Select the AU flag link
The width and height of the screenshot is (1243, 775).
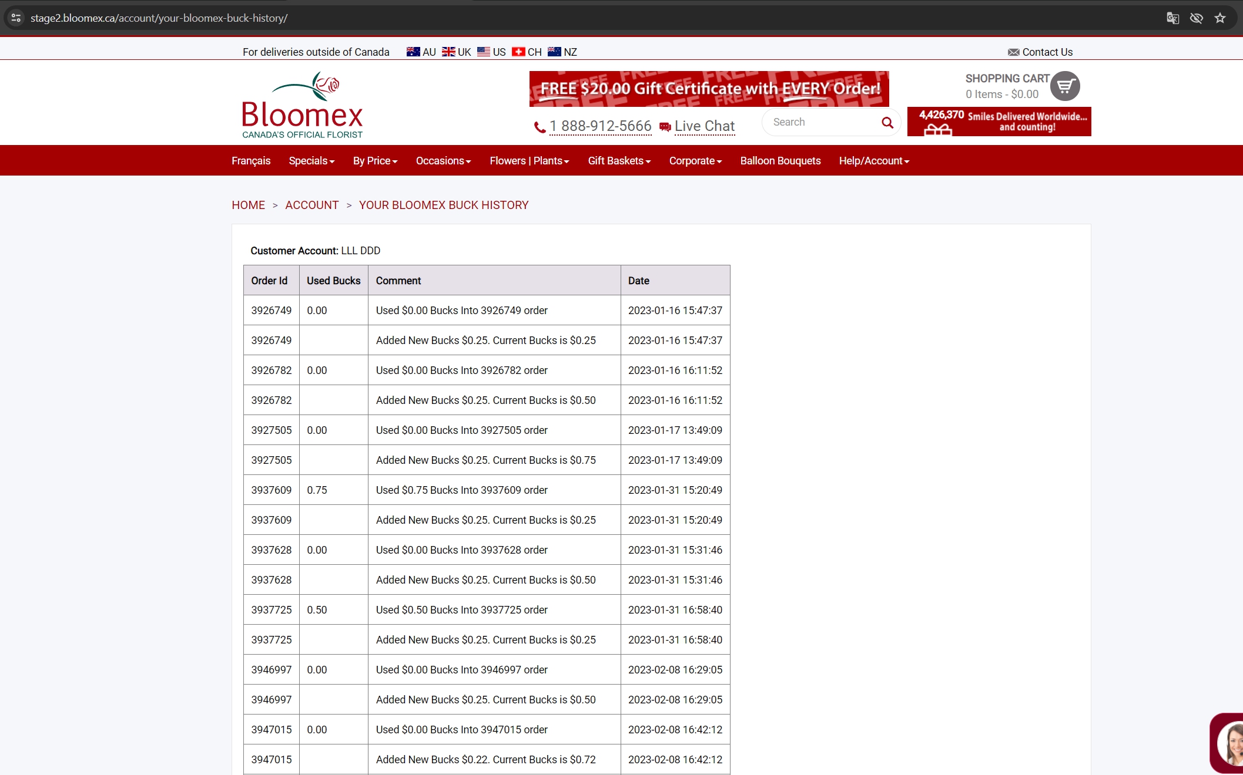point(421,52)
